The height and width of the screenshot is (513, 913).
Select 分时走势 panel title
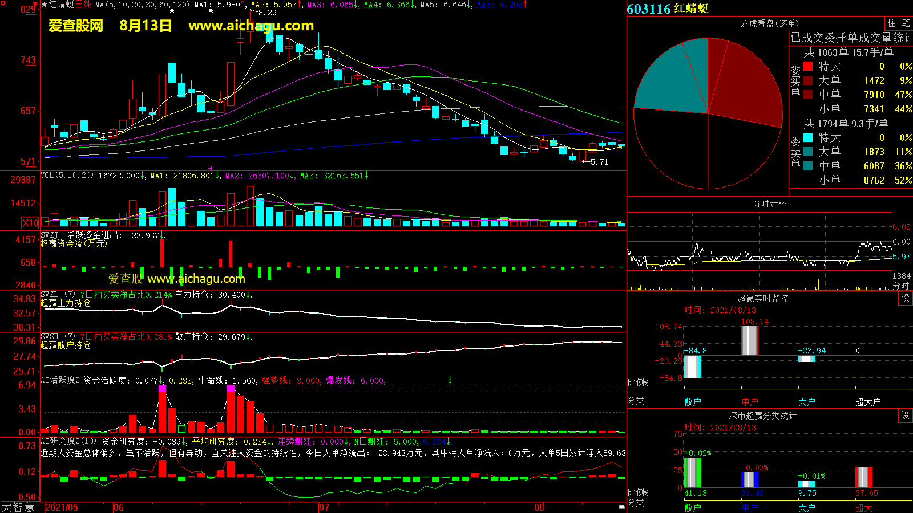tap(769, 203)
